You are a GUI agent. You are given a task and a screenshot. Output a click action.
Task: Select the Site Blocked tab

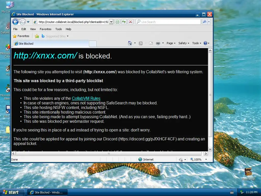(x=51, y=43)
